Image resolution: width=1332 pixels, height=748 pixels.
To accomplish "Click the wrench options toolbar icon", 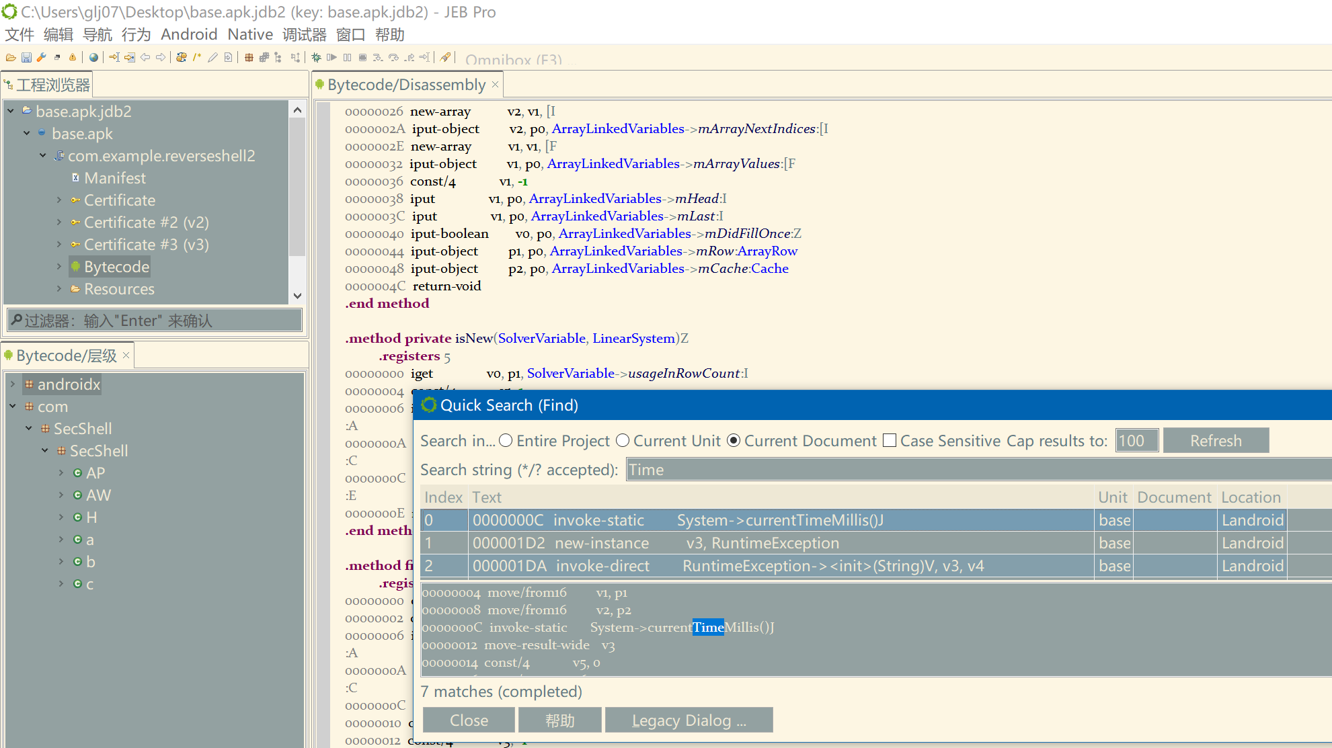I will 42,57.
